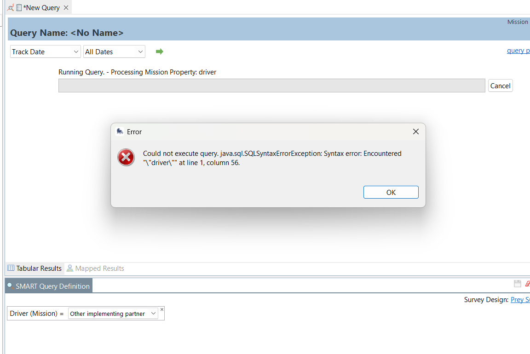Image resolution: width=530 pixels, height=354 pixels.
Task: Click the red error X icon in dialog
Action: [126, 157]
